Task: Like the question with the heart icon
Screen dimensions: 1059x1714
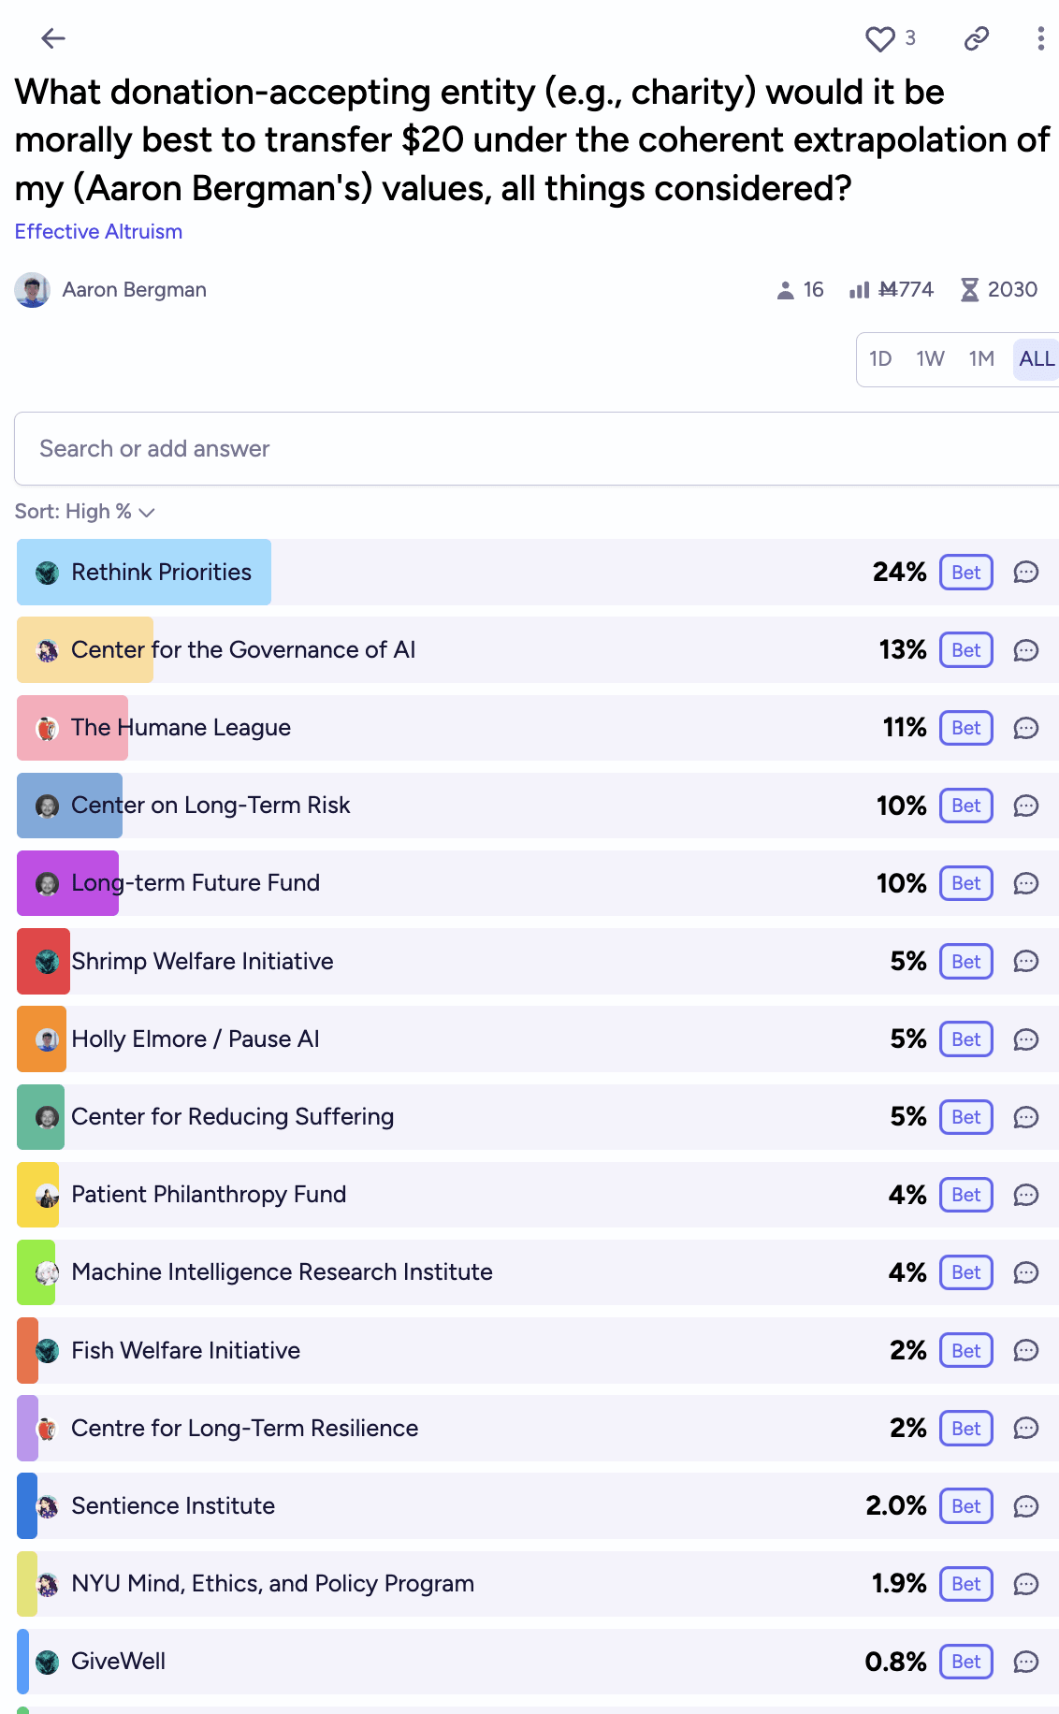Action: (879, 38)
